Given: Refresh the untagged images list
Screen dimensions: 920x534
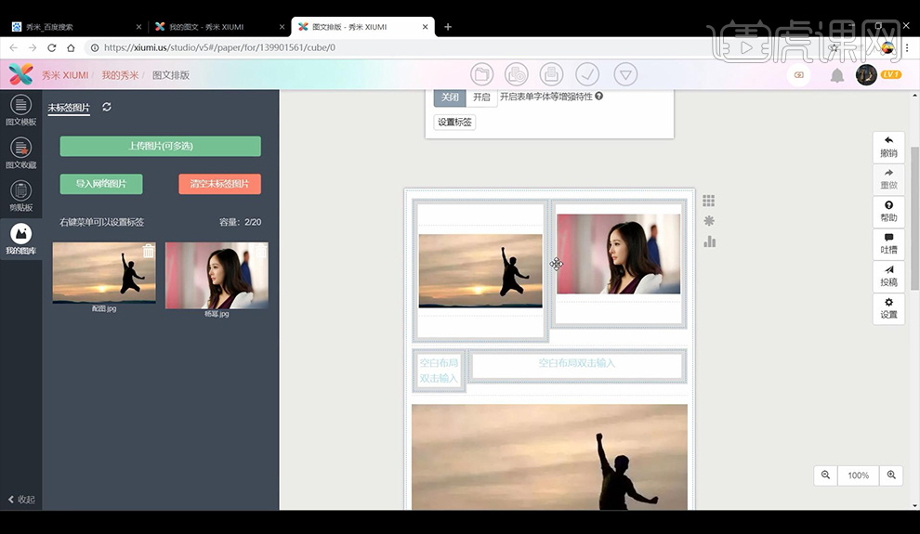Looking at the screenshot, I should click(107, 107).
